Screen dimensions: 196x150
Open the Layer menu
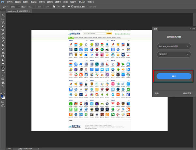click(34, 2)
